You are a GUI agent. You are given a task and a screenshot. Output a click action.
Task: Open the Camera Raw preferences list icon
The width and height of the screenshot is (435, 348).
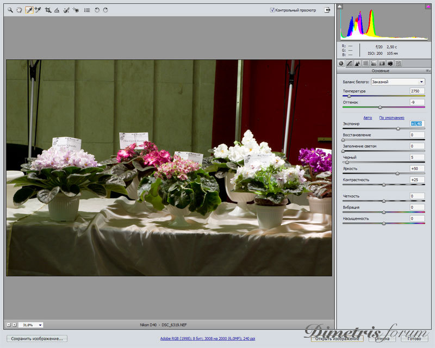(86, 10)
